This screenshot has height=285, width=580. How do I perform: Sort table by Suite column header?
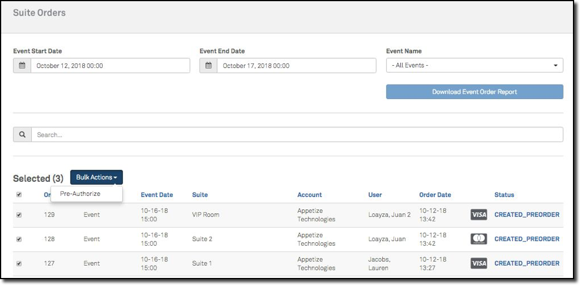tap(200, 195)
